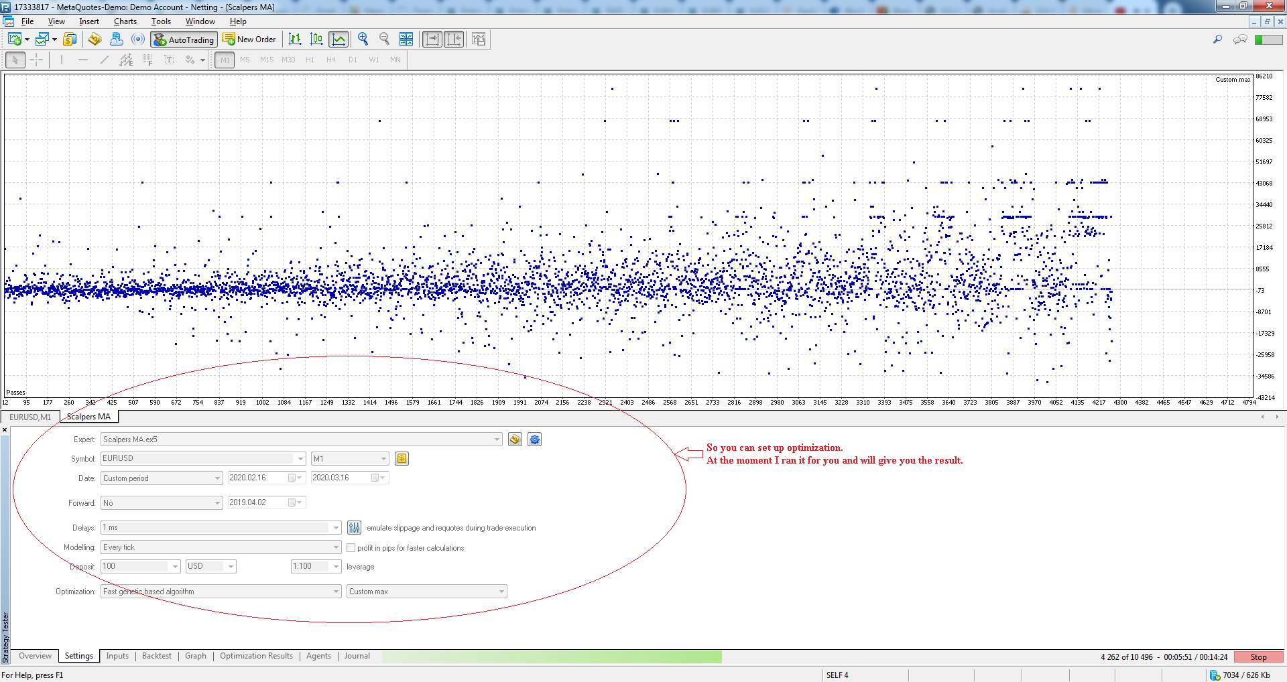The image size is (1287, 682).
Task: Stop the running optimization
Action: click(x=1258, y=657)
